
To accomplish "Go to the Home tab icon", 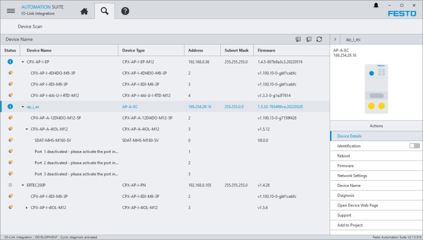I will (x=84, y=11).
